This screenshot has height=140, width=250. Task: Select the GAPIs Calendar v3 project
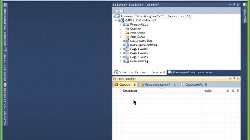pos(141,20)
